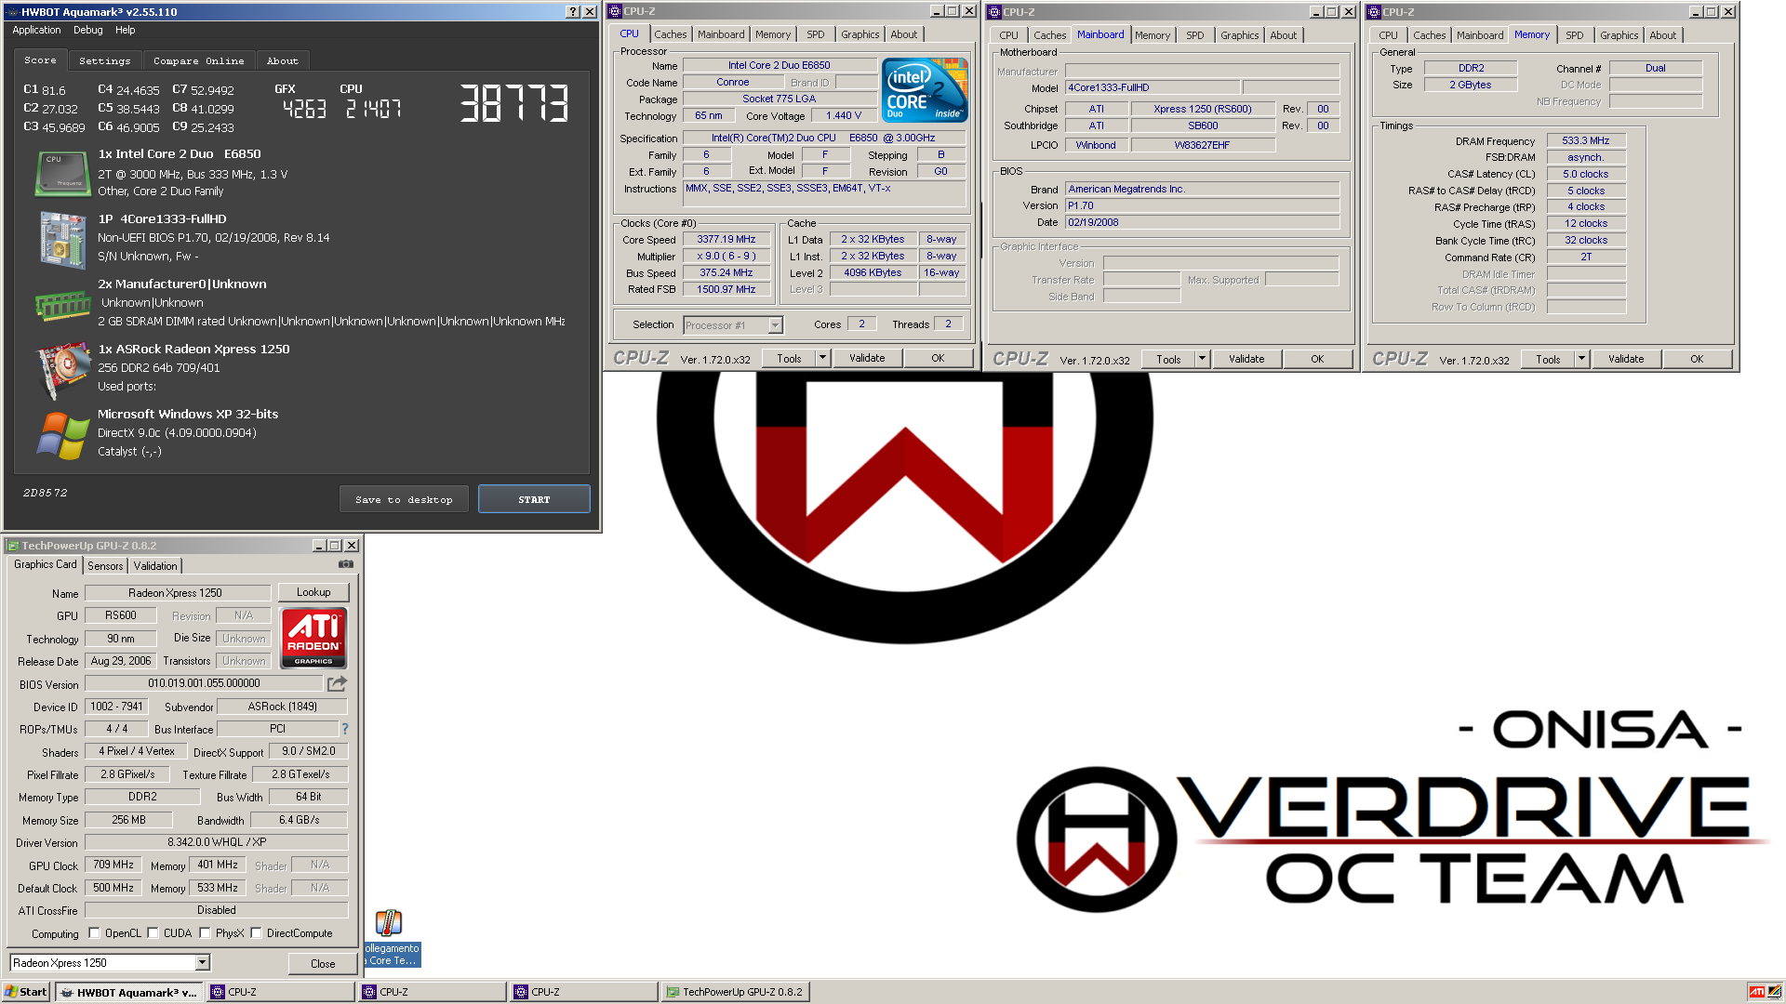Open the Processor #1 selection dropdown
This screenshot has height=1004, width=1786.
pyautogui.click(x=775, y=325)
